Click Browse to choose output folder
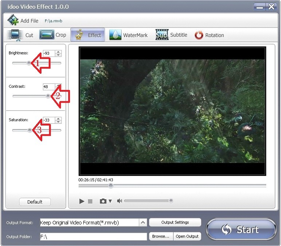 [161, 236]
